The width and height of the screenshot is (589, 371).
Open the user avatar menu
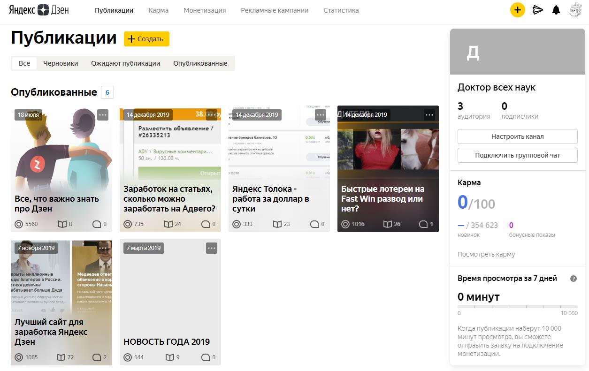tap(575, 10)
